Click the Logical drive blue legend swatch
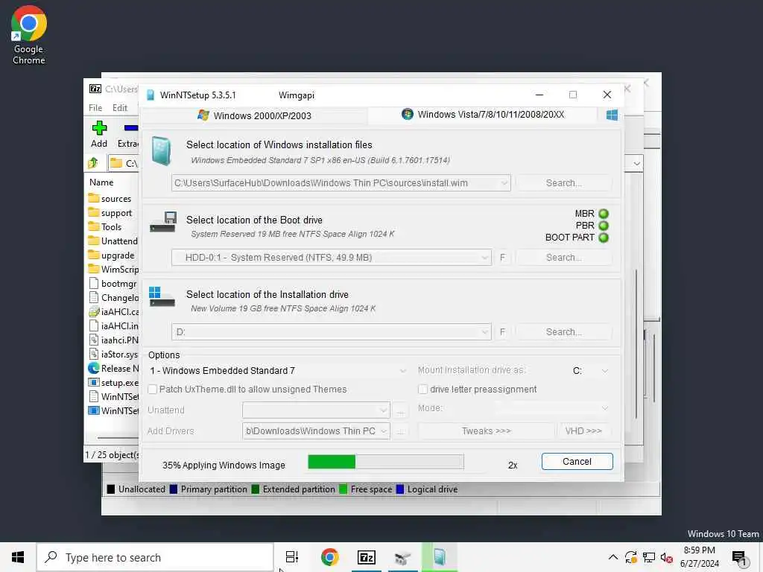Screen dimensions: 763x572 [x=400, y=489]
